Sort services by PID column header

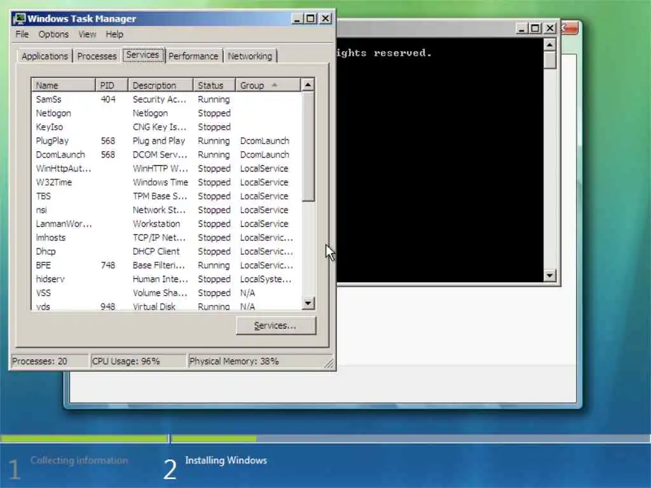[x=112, y=85]
